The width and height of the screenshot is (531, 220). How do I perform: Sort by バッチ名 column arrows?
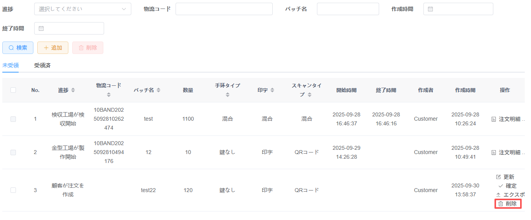(x=158, y=90)
